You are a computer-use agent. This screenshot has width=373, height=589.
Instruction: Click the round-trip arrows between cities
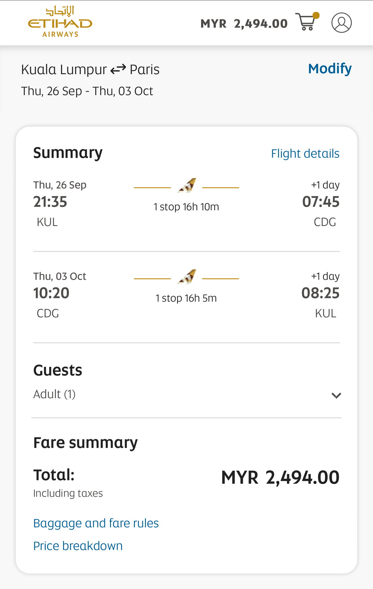(118, 69)
